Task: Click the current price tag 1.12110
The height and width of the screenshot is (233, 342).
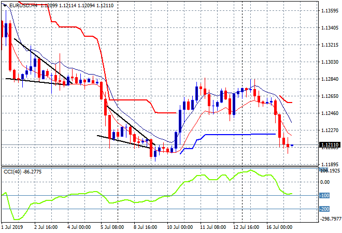Action: tap(331, 145)
